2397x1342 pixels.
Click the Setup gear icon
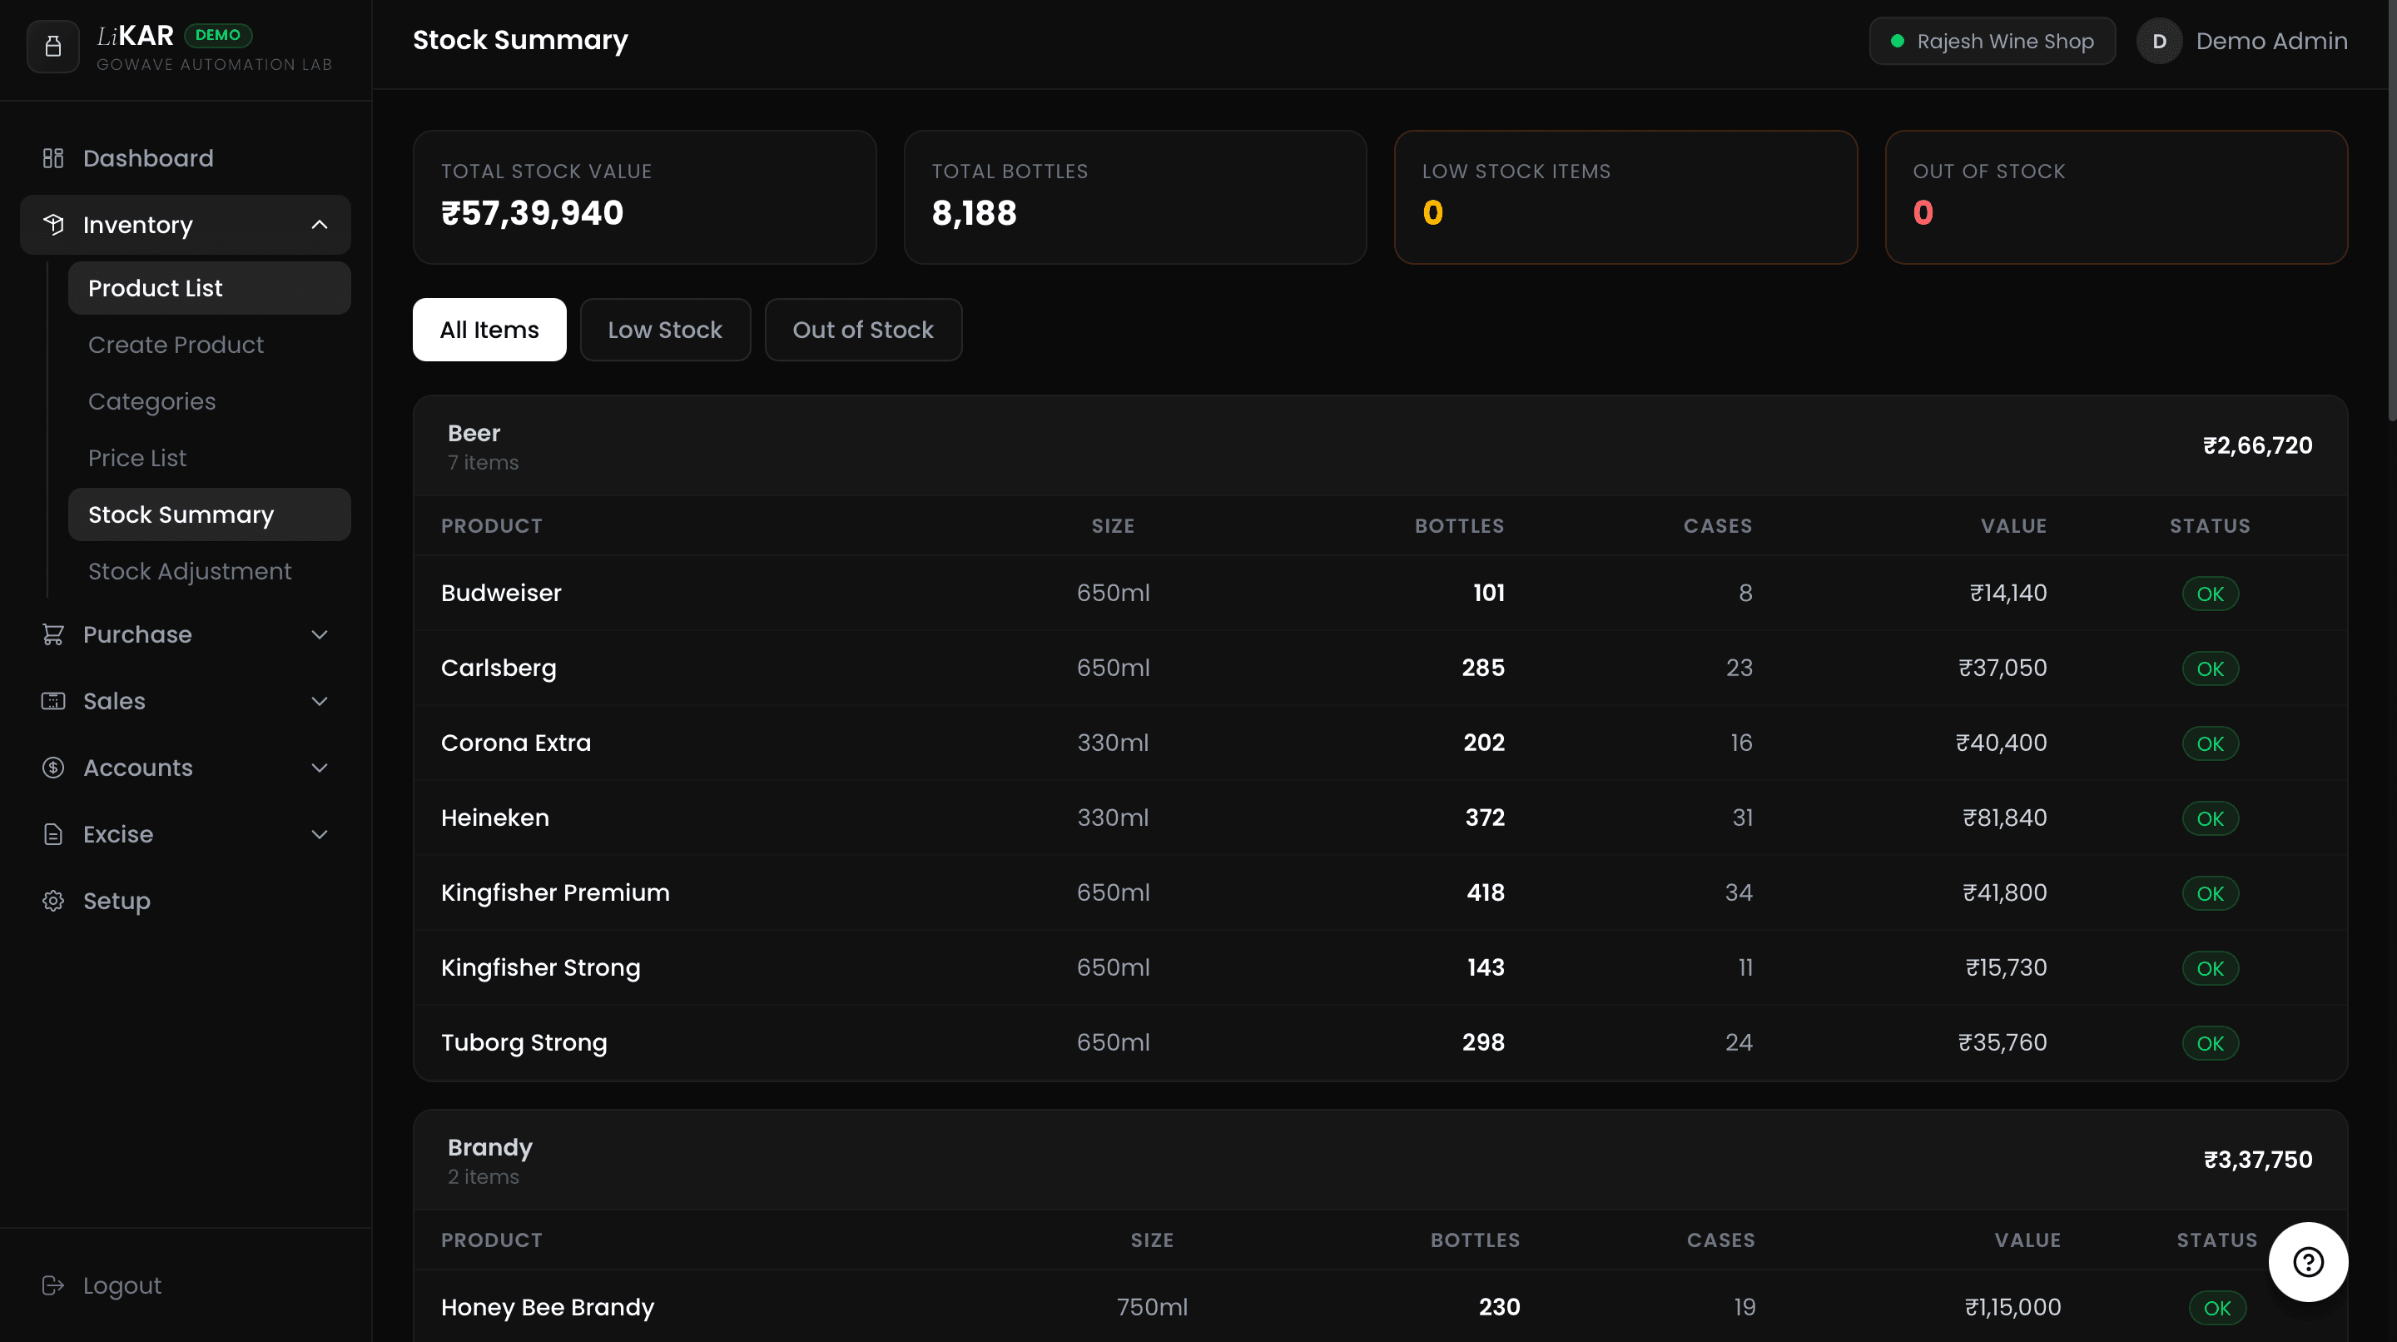53,901
